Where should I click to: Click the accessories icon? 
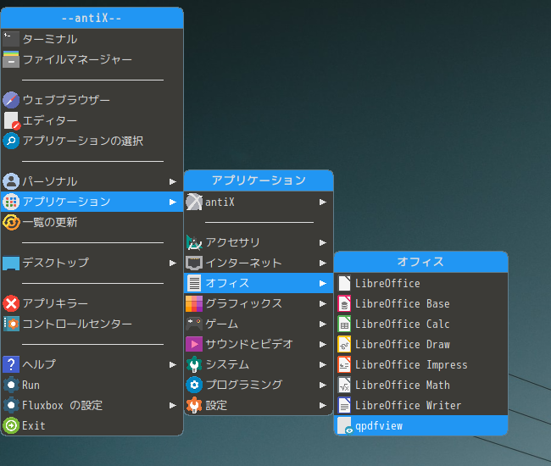coord(194,242)
